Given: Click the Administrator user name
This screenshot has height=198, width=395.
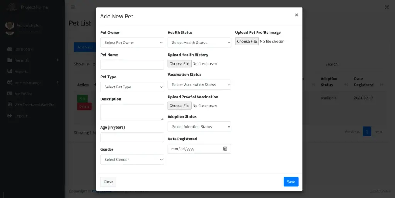Looking at the screenshot, I should 29,25.
